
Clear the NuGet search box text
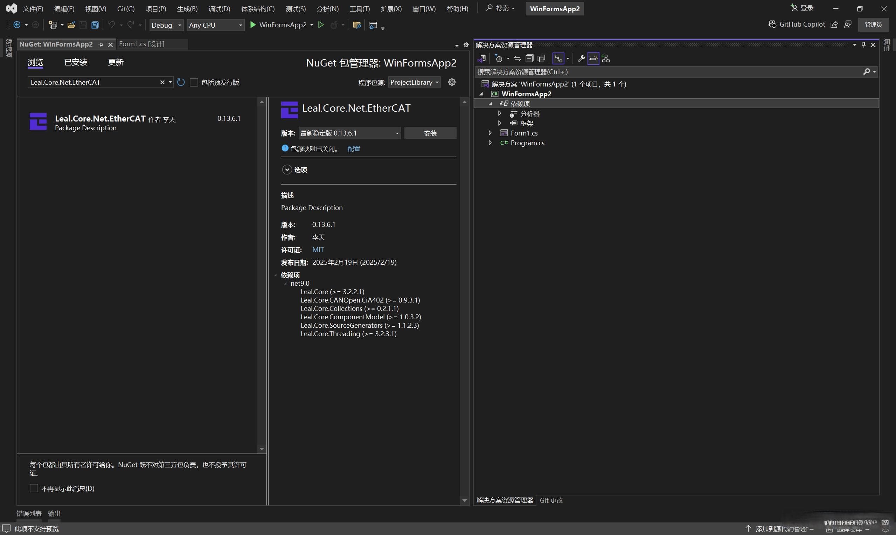click(162, 83)
